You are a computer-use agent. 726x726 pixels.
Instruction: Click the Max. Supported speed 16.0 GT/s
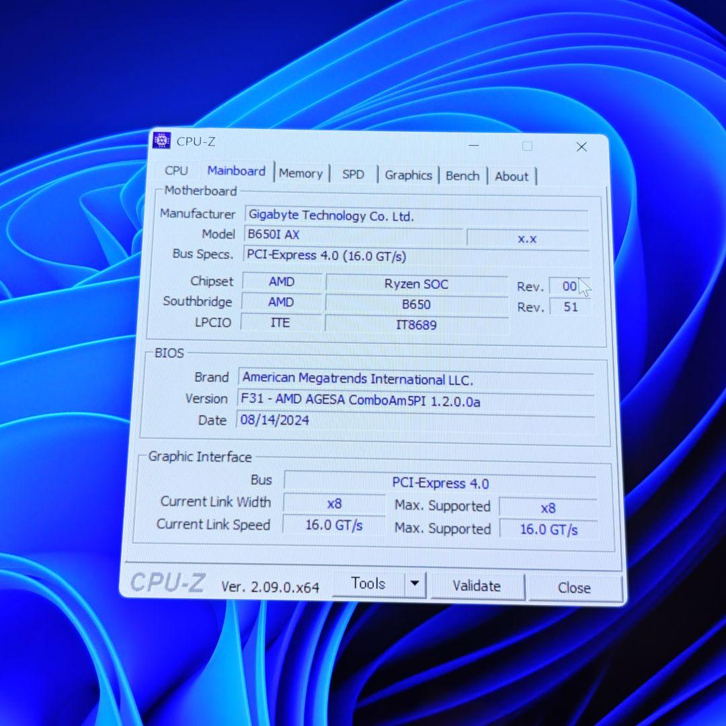(x=549, y=530)
